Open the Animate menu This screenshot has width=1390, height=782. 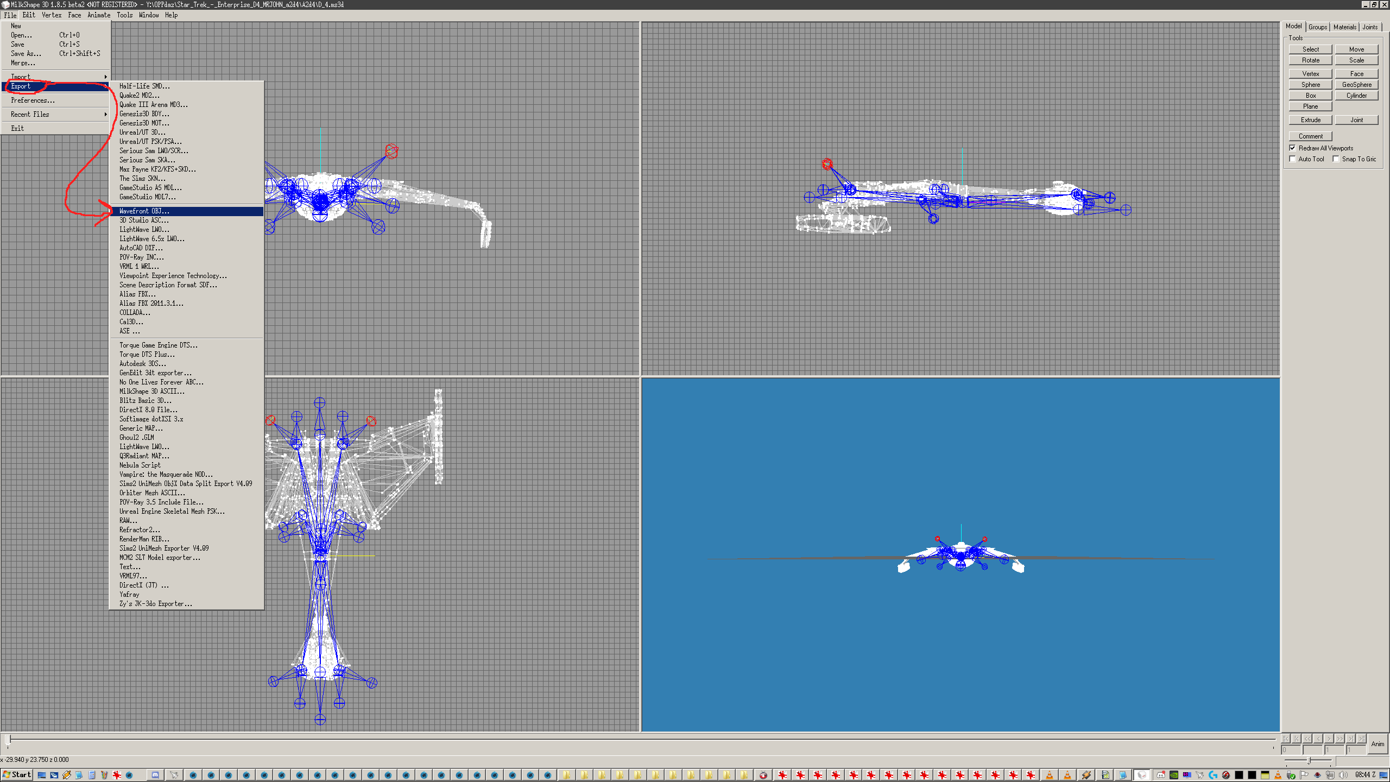point(99,15)
